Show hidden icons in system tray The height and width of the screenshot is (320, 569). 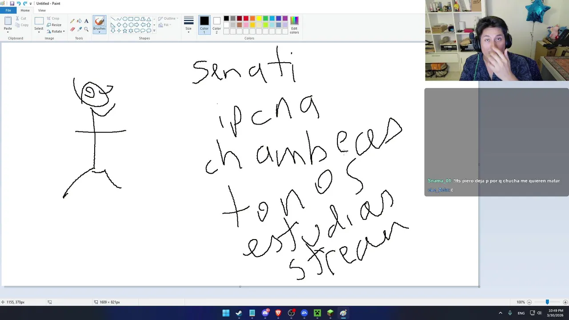coord(500,313)
